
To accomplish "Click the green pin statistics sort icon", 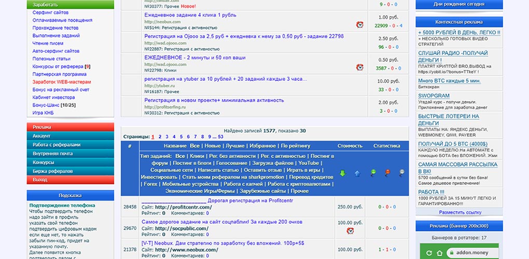I will pyautogui.click(x=372, y=173).
